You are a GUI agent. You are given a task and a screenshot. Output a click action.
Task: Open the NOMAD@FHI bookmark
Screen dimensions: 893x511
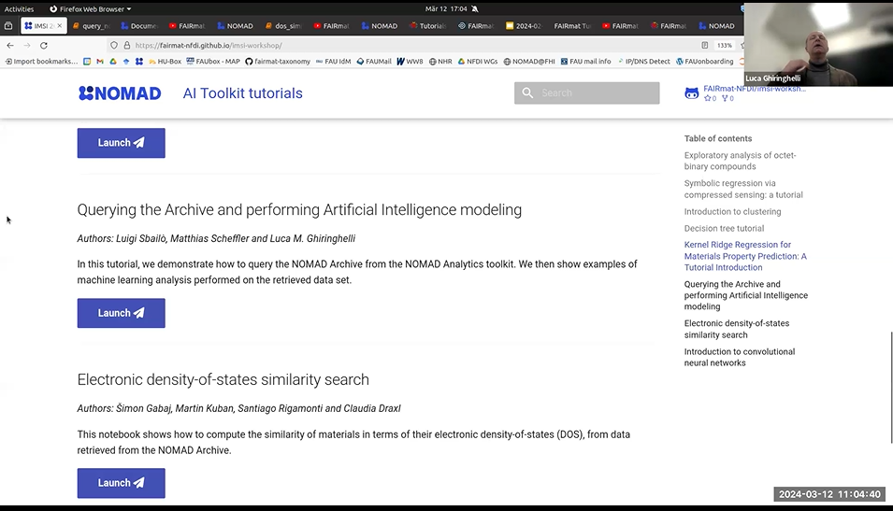[x=529, y=62]
